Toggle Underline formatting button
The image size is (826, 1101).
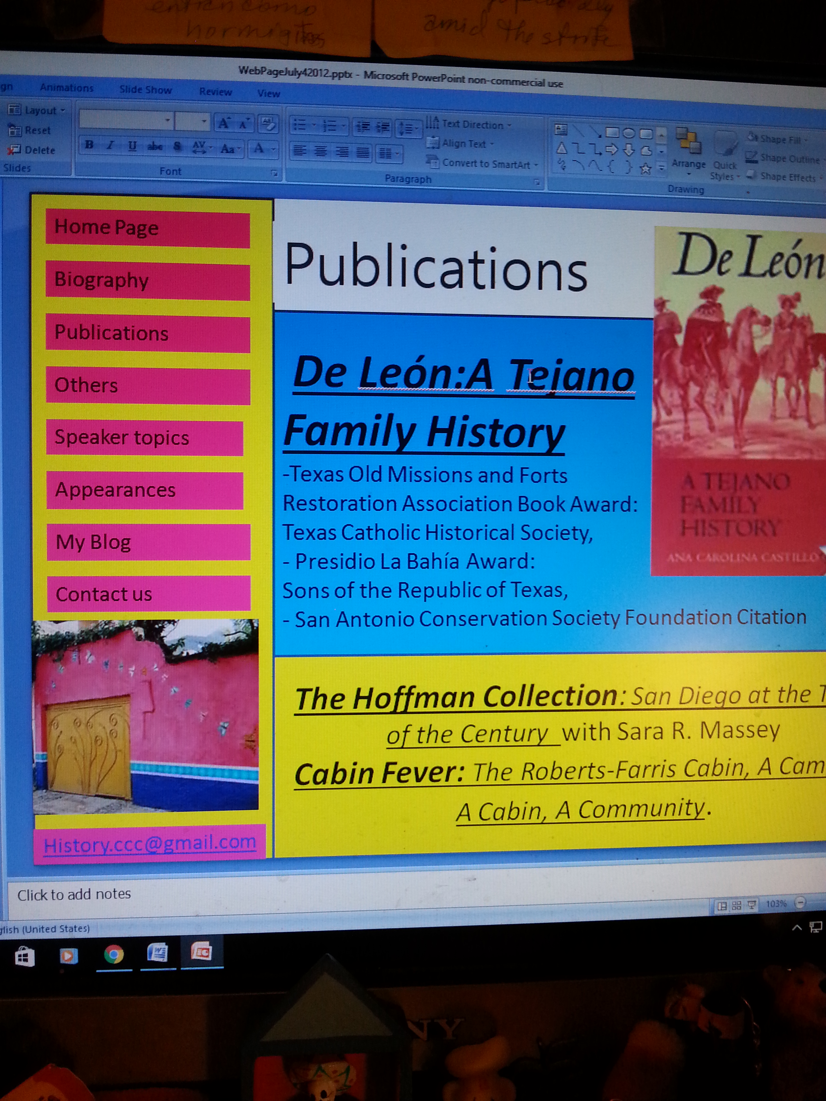point(132,146)
